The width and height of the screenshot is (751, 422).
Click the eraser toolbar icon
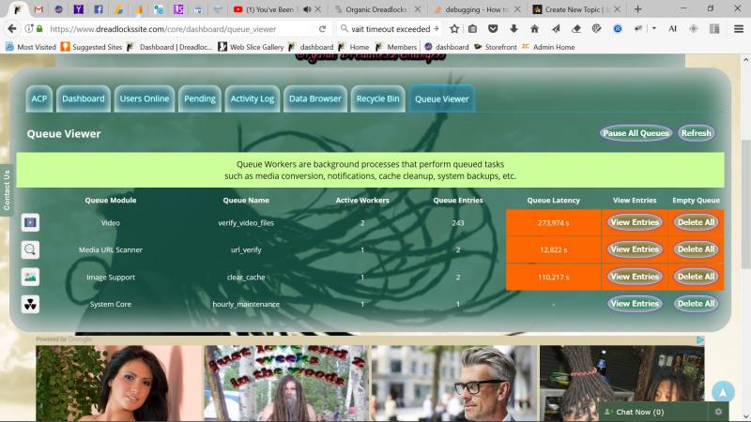coord(576,29)
